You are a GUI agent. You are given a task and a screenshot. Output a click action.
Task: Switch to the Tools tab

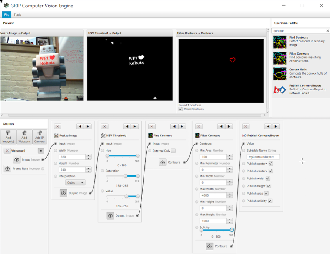[17, 14]
